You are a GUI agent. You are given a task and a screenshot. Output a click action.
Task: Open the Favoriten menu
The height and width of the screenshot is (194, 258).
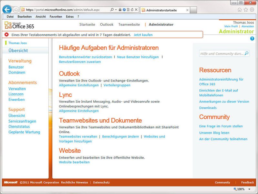(56, 16)
